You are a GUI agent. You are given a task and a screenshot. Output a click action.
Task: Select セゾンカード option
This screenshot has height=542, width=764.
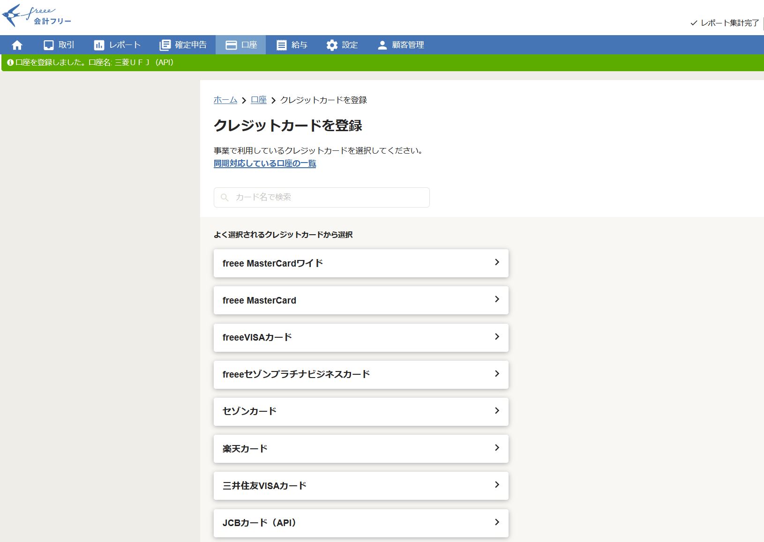[x=361, y=411]
